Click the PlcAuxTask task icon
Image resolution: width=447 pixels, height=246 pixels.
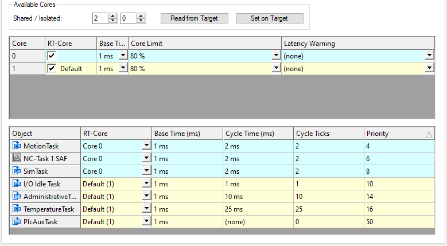point(17,221)
